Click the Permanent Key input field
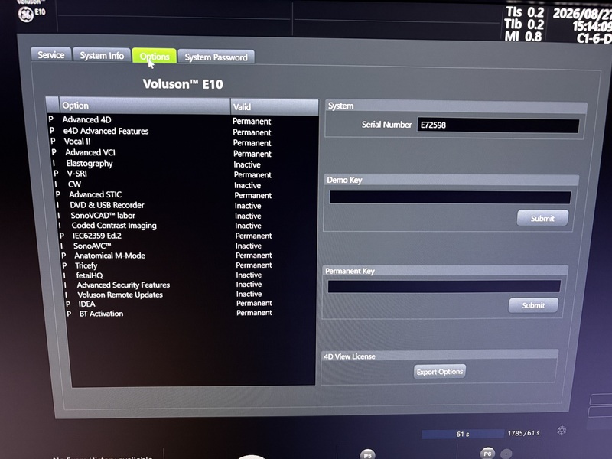 click(x=444, y=286)
